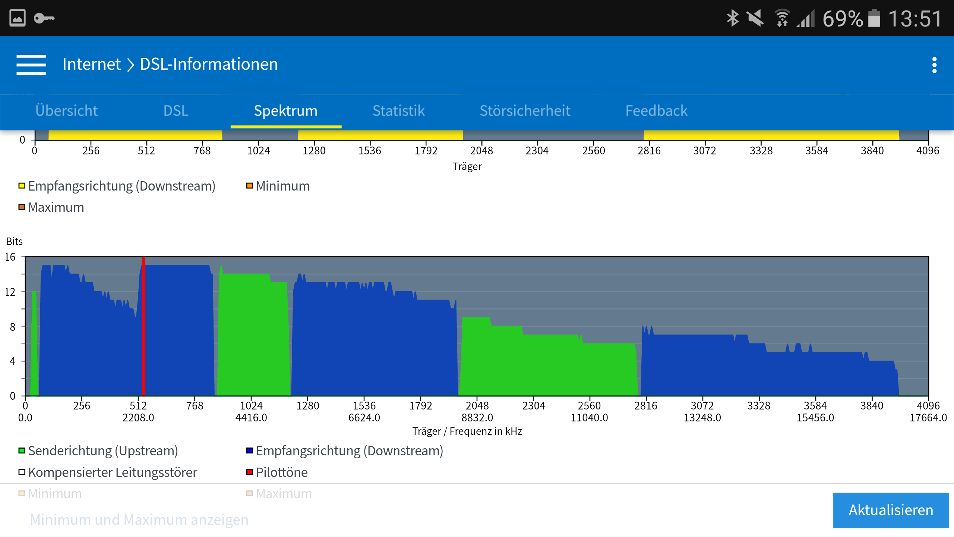Click the green Senderichtung (Upstream) legend swatch

pos(22,451)
